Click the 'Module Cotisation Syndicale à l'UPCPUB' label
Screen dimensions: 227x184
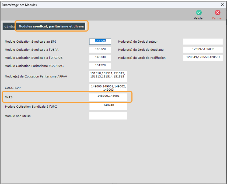pos(34,58)
